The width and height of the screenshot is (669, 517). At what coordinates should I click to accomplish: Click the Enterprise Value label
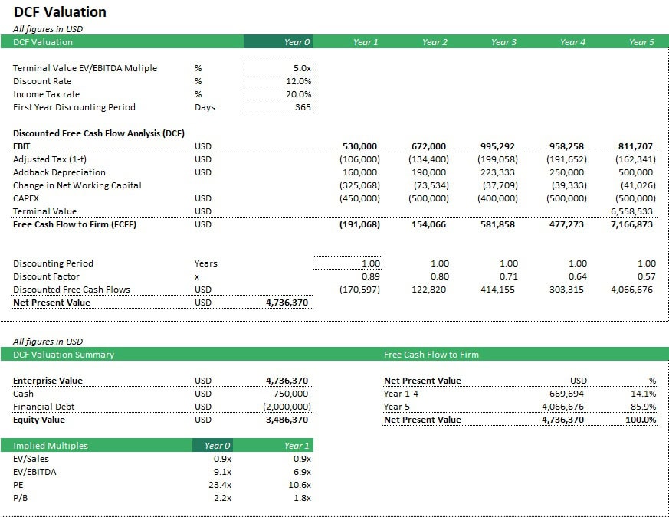48,381
